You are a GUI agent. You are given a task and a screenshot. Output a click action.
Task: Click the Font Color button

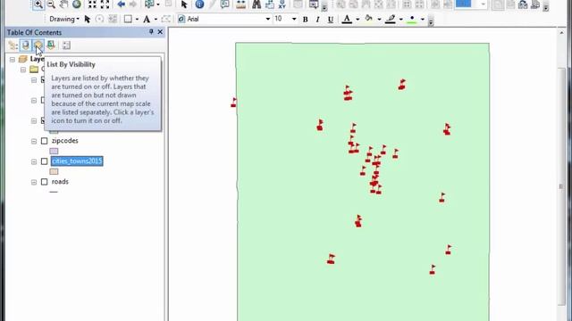click(x=347, y=20)
